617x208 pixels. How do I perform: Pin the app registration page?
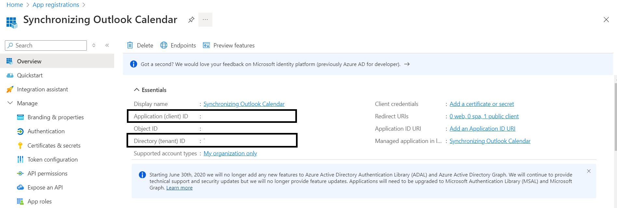[191, 19]
